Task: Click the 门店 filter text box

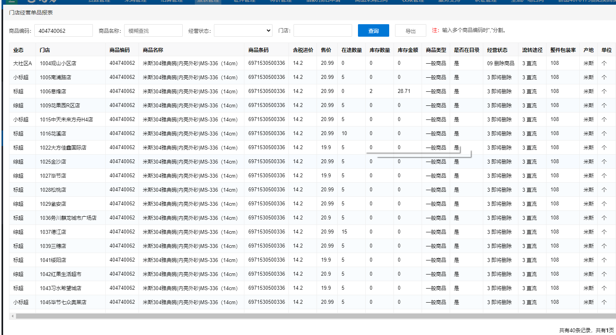Action: tap(322, 30)
